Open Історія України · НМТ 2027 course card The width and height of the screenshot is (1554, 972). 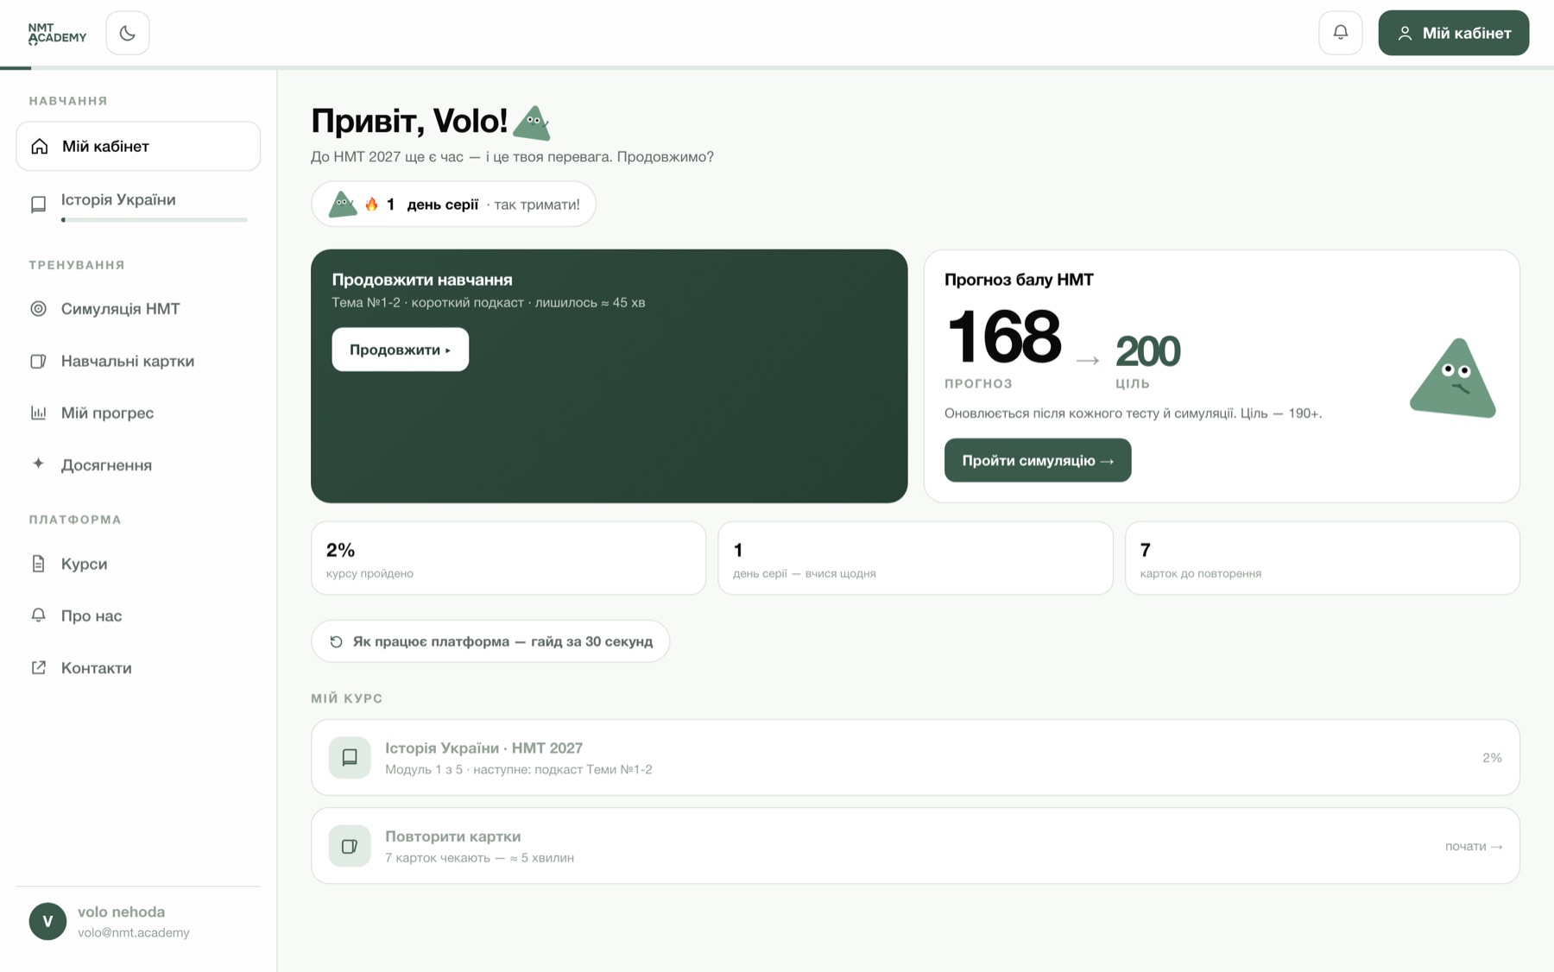(915, 758)
